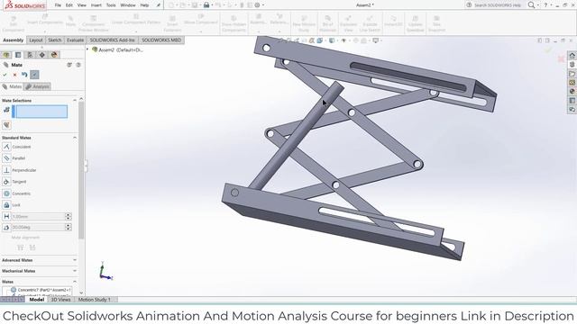Open the Edit menu

pos(69,5)
